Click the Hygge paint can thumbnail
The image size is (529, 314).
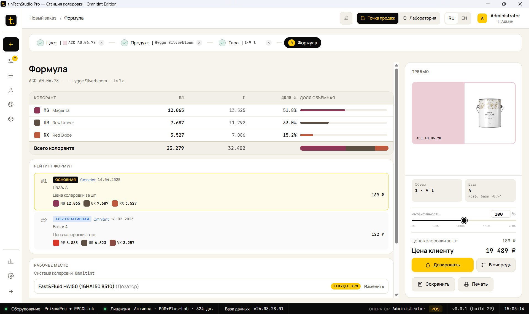pyautogui.click(x=490, y=113)
